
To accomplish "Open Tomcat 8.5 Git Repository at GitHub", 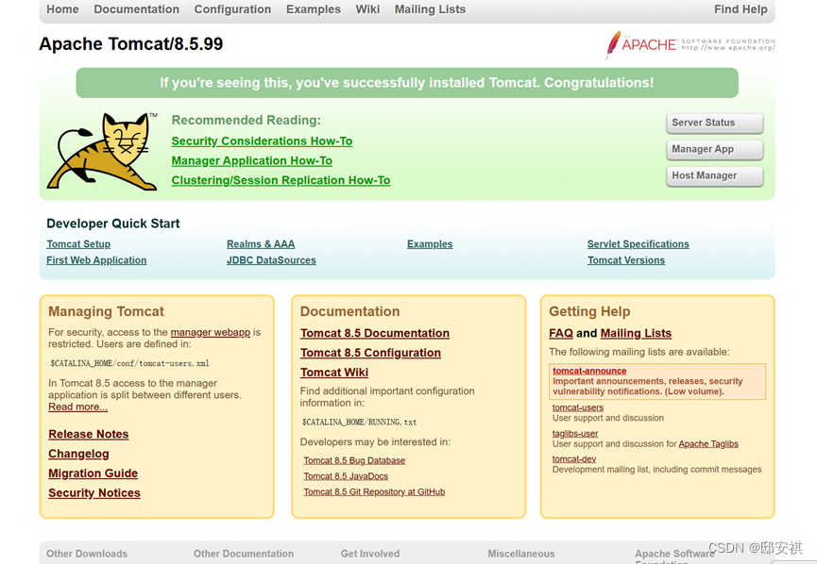I will click(x=373, y=491).
